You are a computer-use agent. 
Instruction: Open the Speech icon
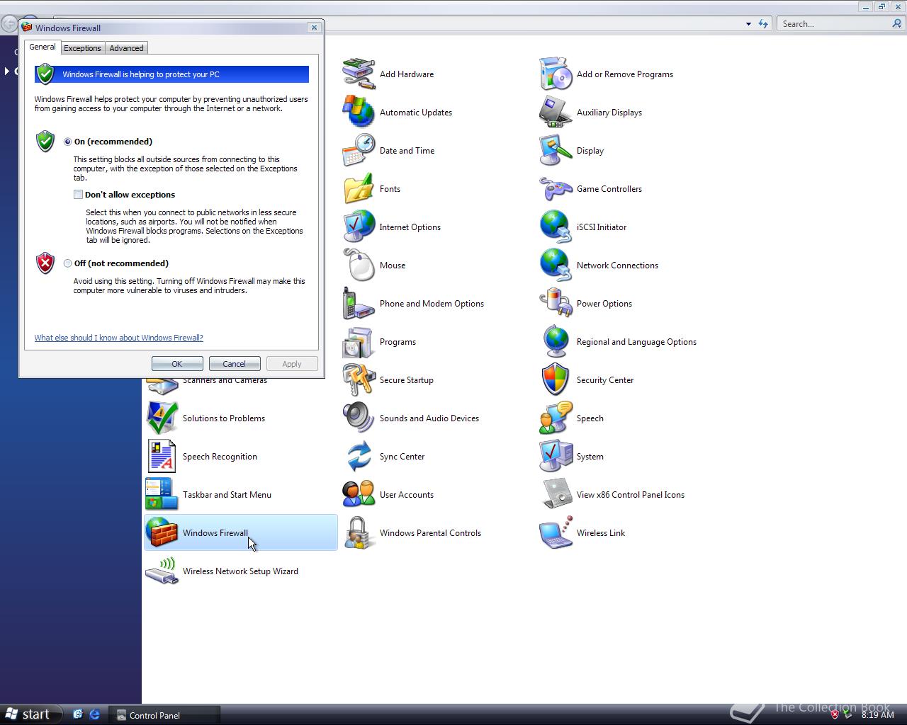[556, 418]
